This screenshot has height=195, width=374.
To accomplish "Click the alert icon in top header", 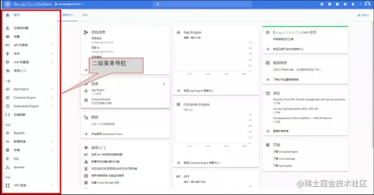I will tap(337, 4).
